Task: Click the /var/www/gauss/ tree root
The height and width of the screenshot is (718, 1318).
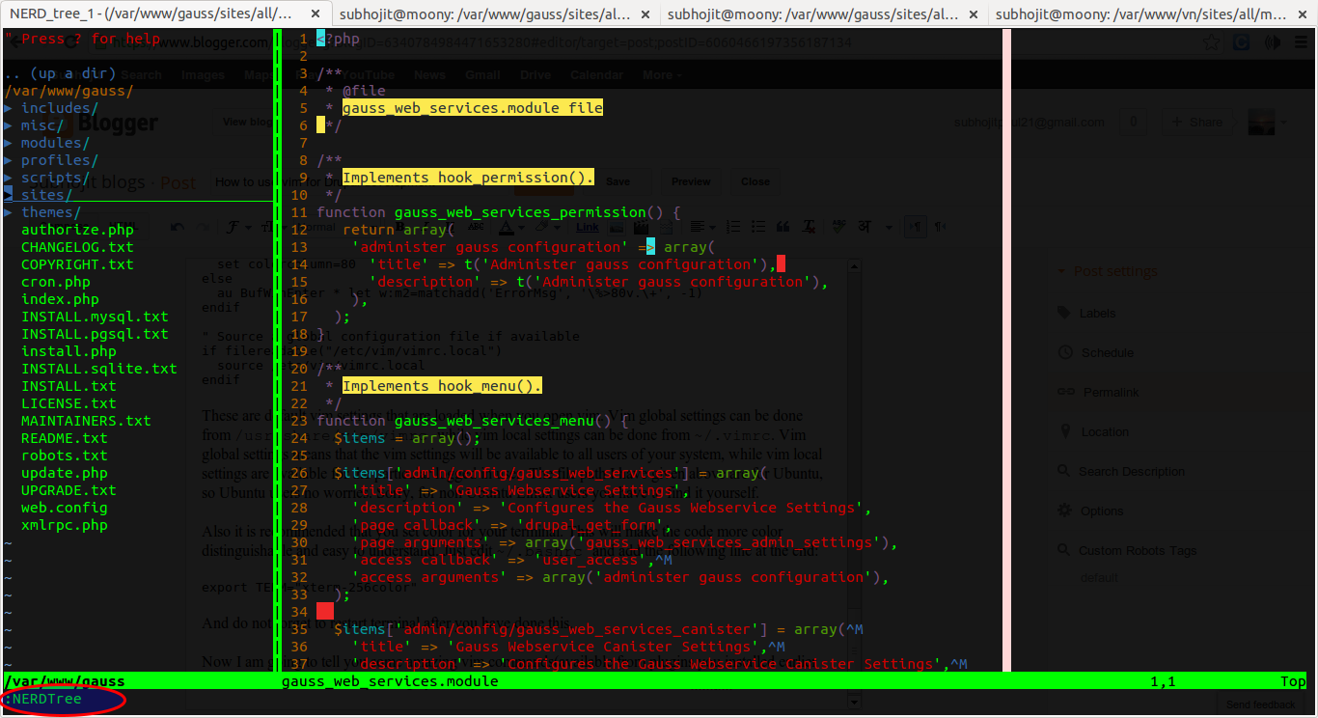Action: (x=69, y=91)
